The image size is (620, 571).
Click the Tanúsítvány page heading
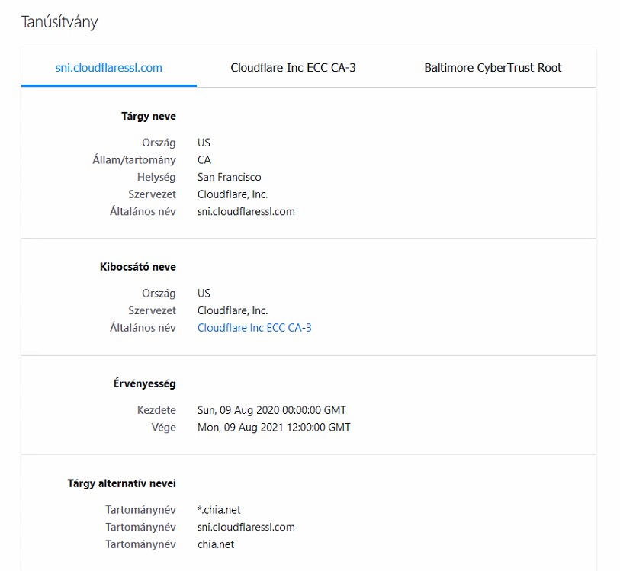[x=59, y=22]
